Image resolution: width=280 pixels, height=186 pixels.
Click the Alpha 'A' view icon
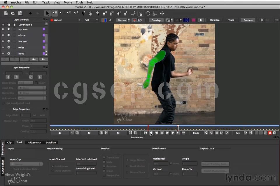[x=110, y=20]
